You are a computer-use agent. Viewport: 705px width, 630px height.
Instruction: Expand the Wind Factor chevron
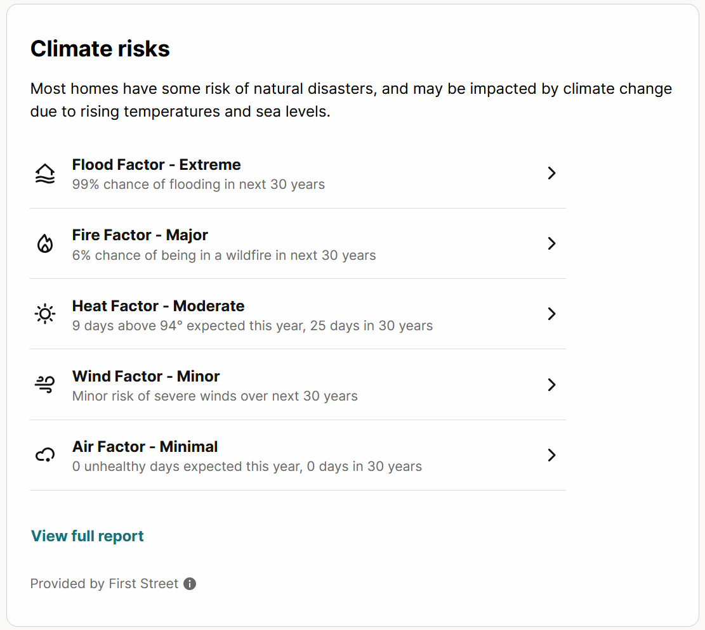tap(551, 384)
